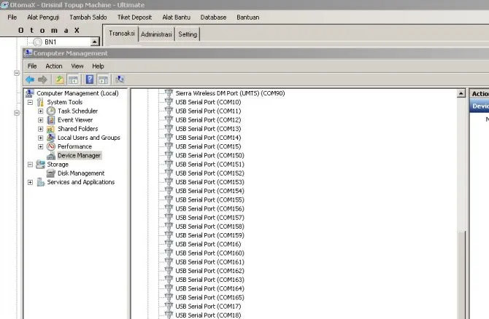Open the Tiket Deposit menu
The image size is (489, 319).
point(134,17)
